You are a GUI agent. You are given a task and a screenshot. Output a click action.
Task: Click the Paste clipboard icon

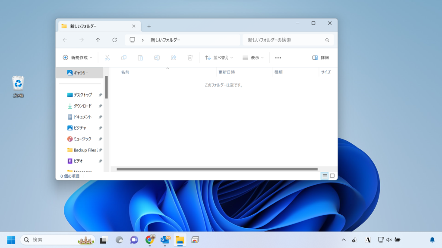[x=140, y=58]
